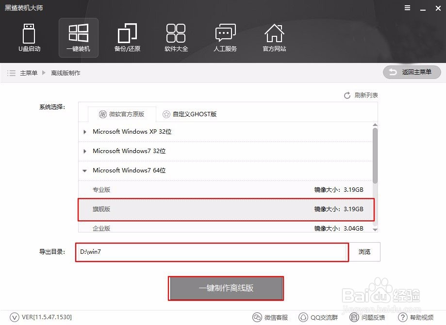
Task: Click the 帮助视频 text link
Action: (x=422, y=317)
